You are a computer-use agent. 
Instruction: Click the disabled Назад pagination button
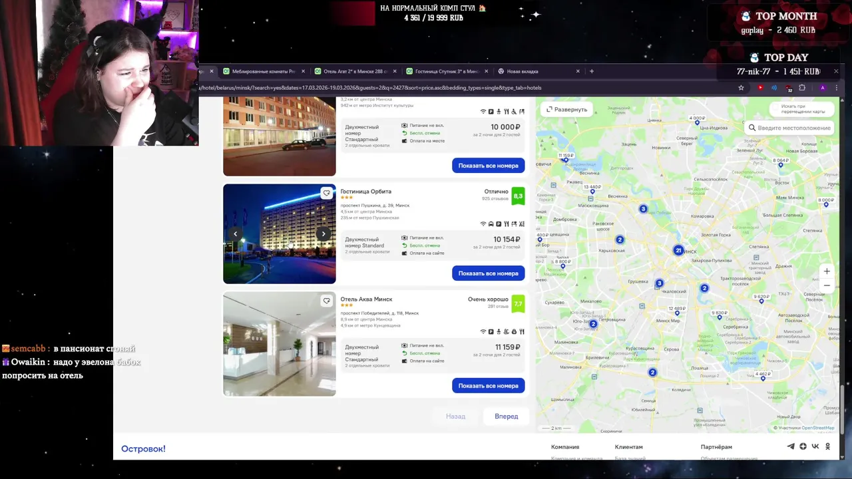point(455,416)
